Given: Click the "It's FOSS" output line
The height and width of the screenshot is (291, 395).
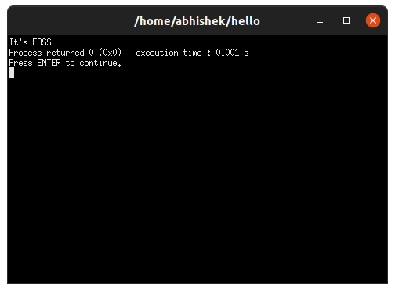Looking at the screenshot, I should tap(31, 42).
